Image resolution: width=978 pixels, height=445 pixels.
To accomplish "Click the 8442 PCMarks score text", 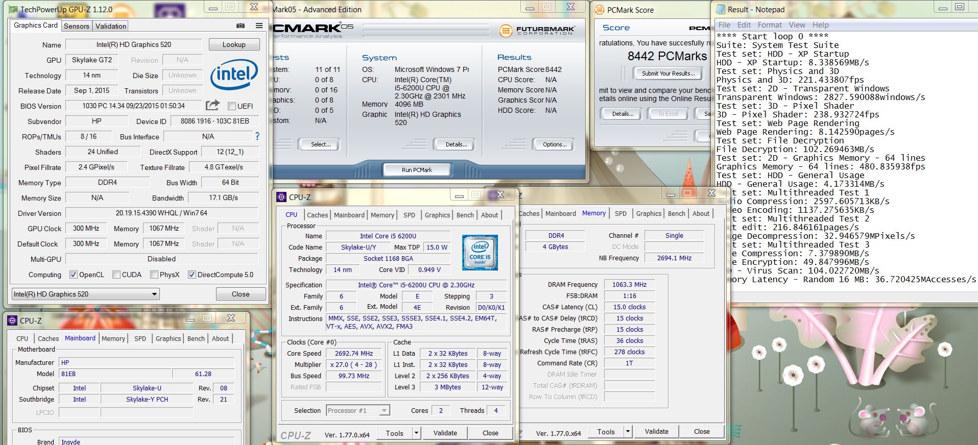I will click(x=667, y=56).
